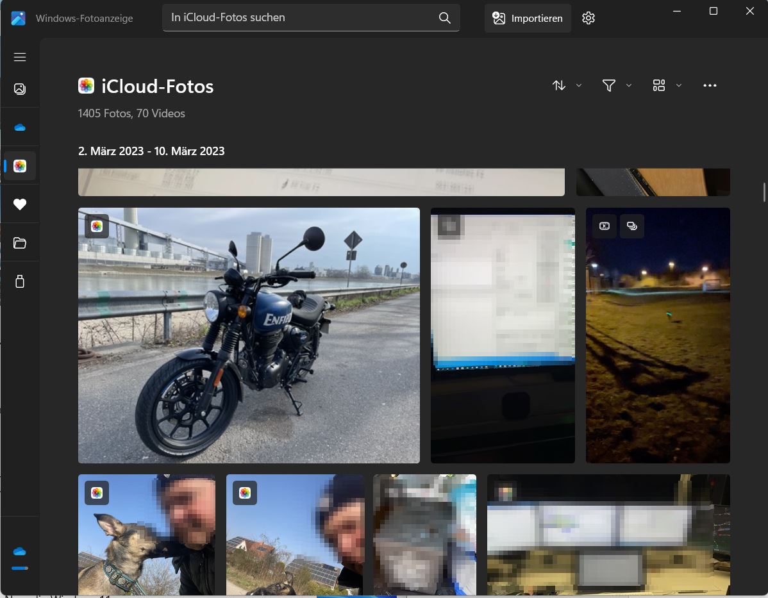
Task: Open the blue Enfield motorcycle photo
Action: pos(249,335)
